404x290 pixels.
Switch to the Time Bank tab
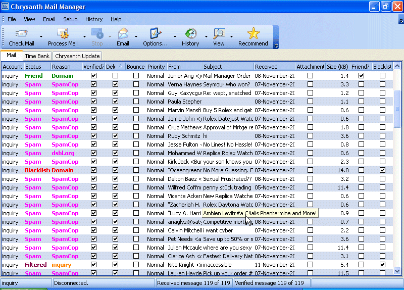tap(37, 56)
